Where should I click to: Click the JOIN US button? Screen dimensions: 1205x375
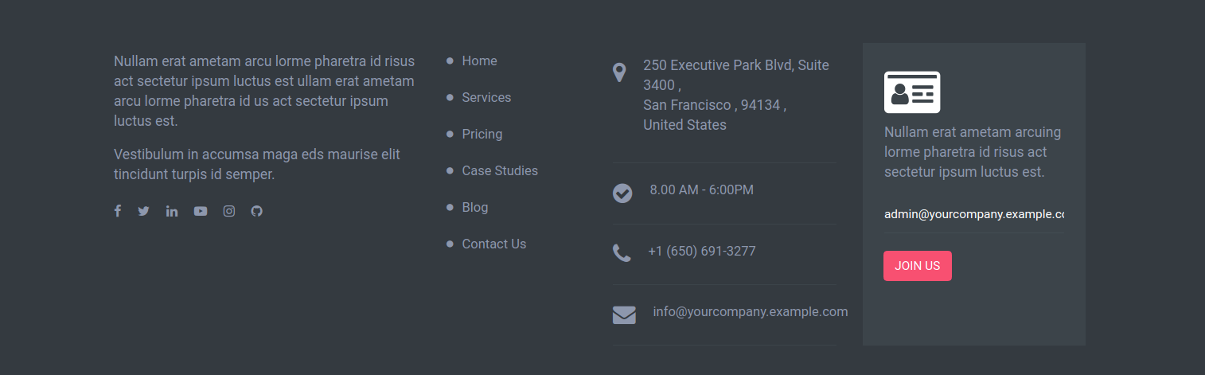coord(918,266)
